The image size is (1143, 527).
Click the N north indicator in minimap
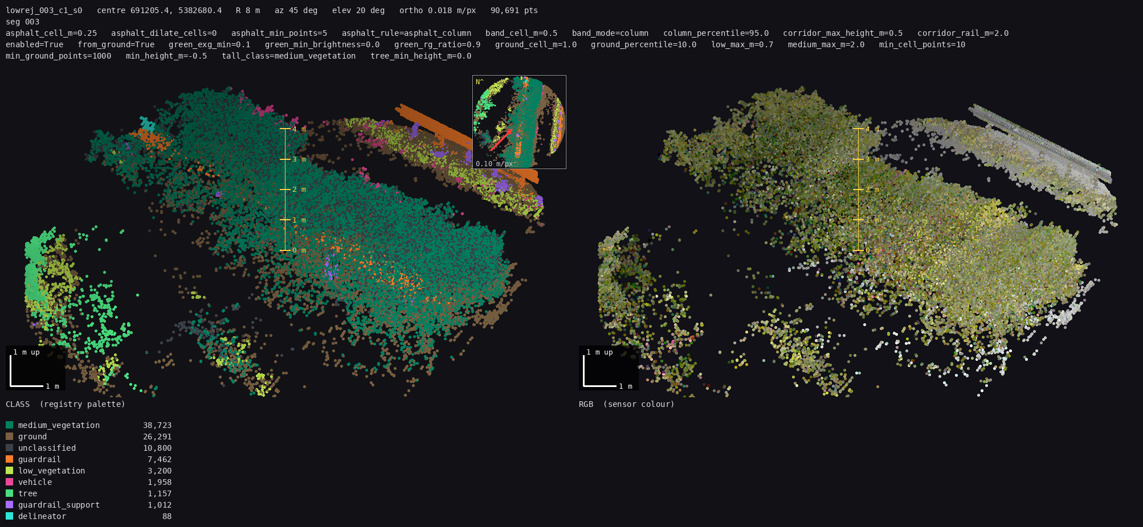(x=479, y=82)
